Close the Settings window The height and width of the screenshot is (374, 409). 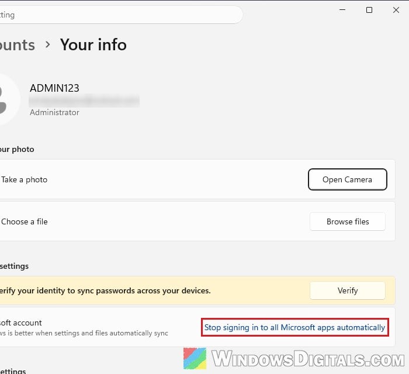click(x=396, y=10)
